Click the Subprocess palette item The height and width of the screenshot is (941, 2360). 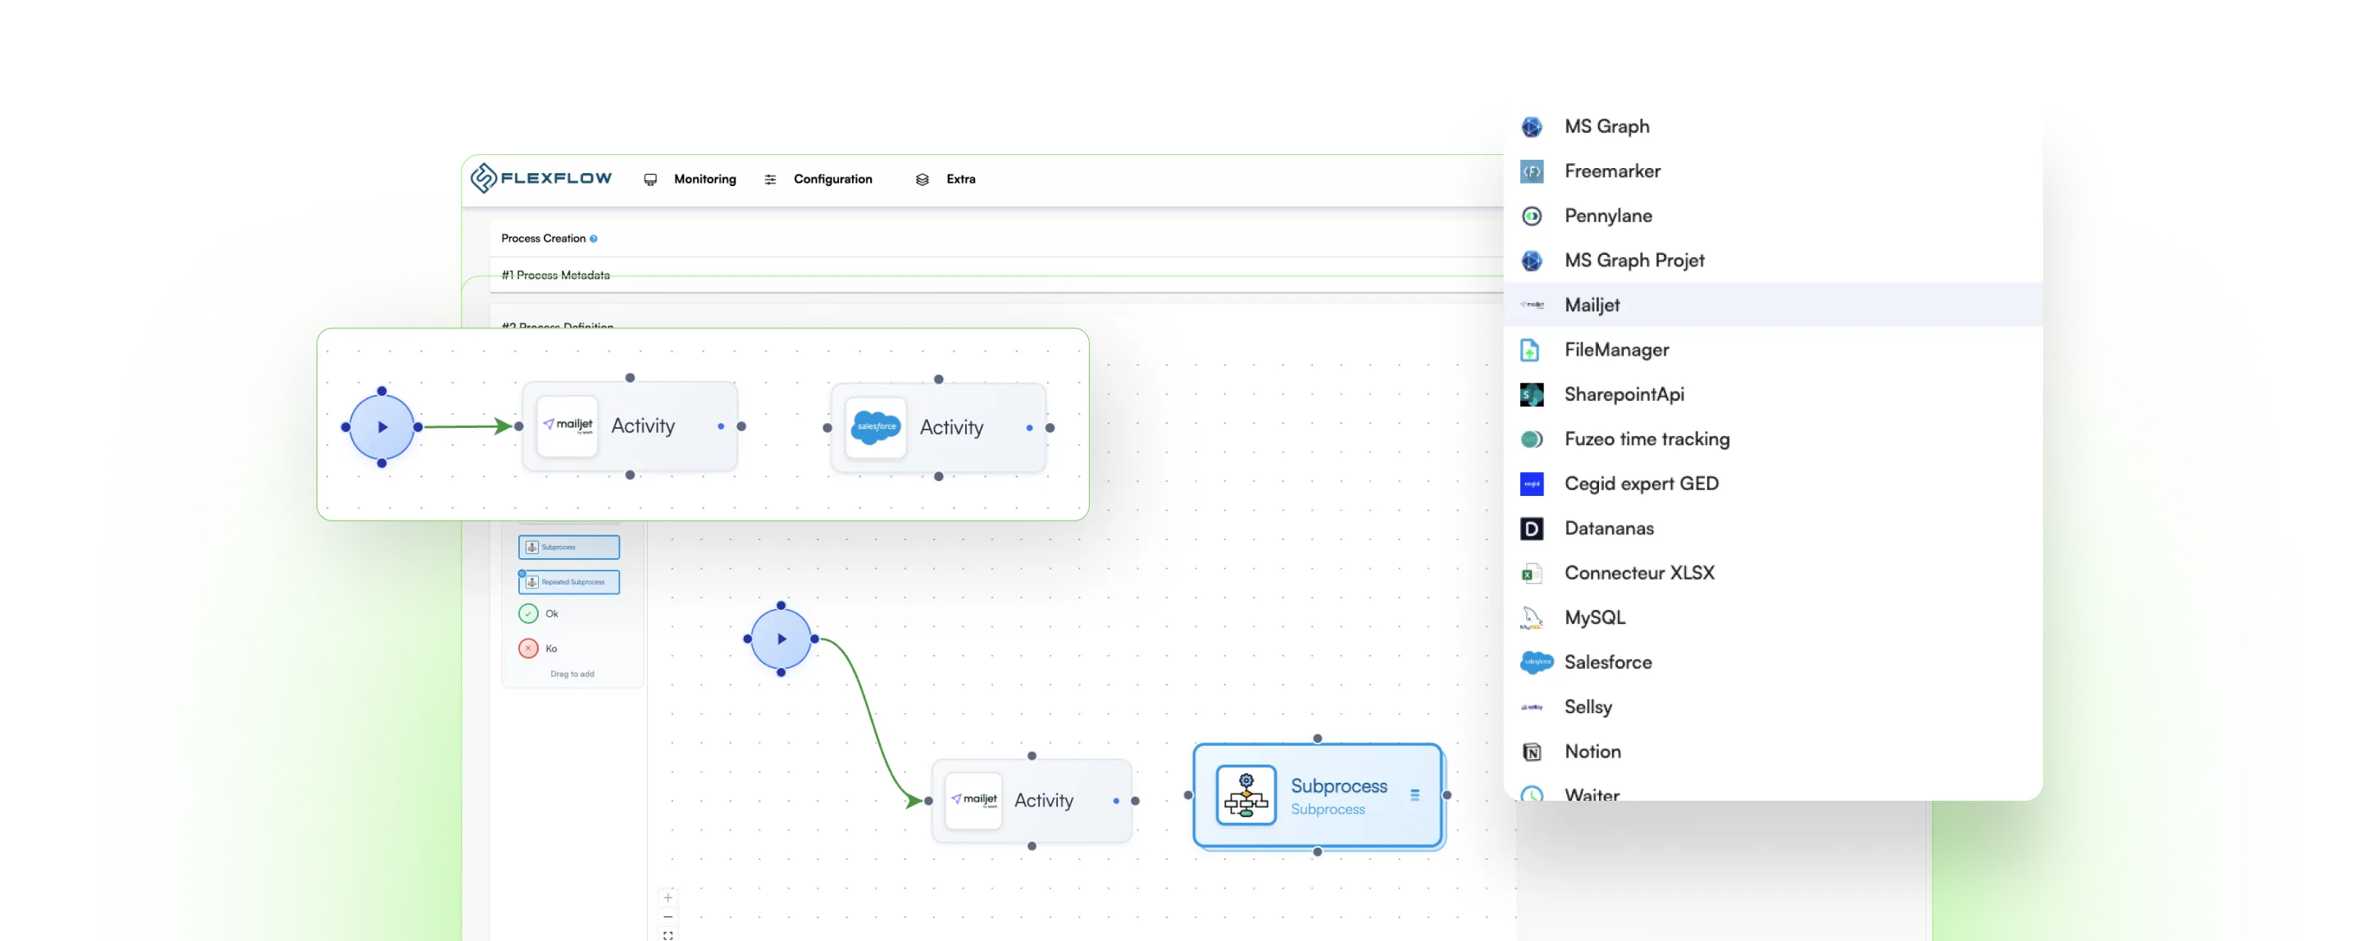point(569,548)
